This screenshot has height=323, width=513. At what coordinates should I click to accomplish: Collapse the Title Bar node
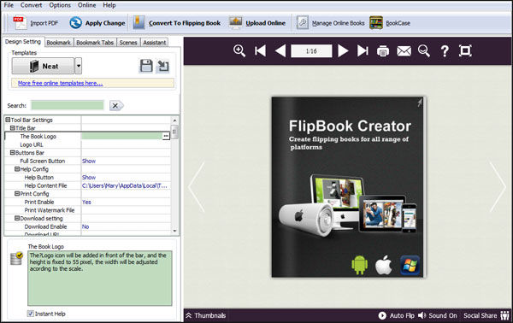pyautogui.click(x=13, y=128)
